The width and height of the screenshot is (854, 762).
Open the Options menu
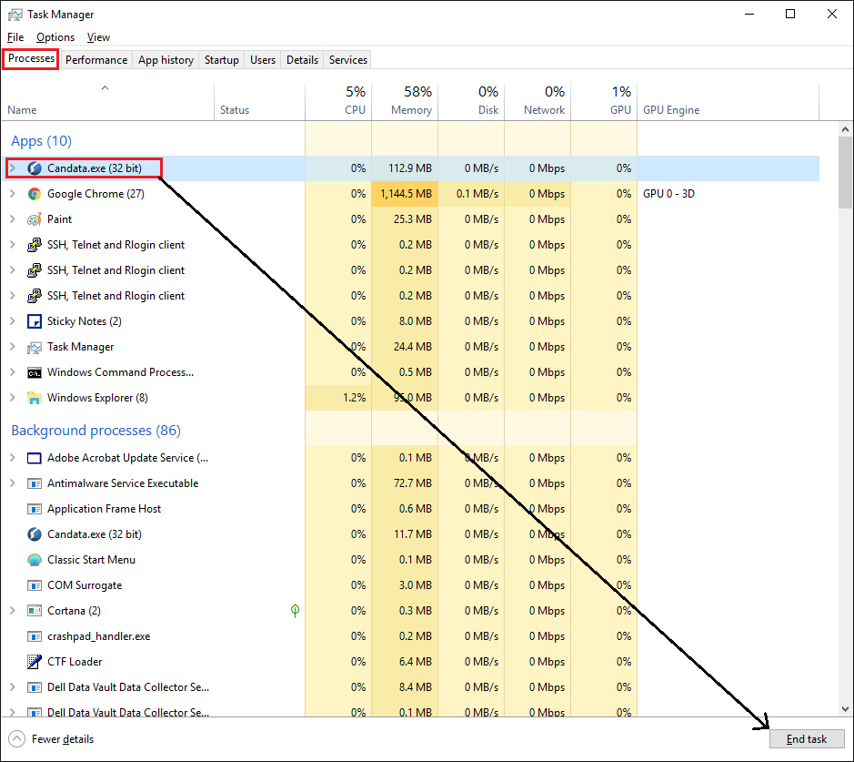click(x=55, y=37)
